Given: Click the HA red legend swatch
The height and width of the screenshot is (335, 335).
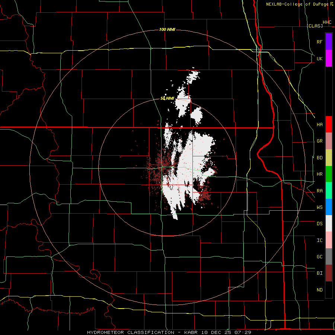Looking at the screenshot, I should pyautogui.click(x=329, y=124).
